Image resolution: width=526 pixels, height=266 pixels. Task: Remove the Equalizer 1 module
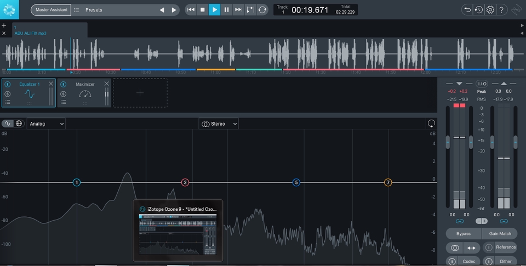[x=50, y=84]
